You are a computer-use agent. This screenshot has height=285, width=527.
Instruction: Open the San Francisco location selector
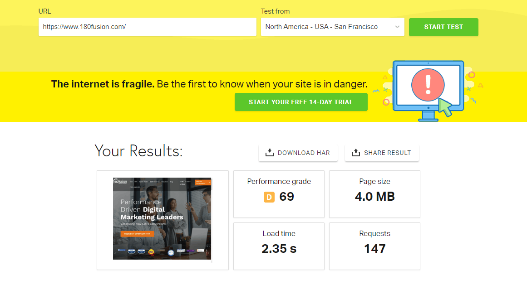332,27
